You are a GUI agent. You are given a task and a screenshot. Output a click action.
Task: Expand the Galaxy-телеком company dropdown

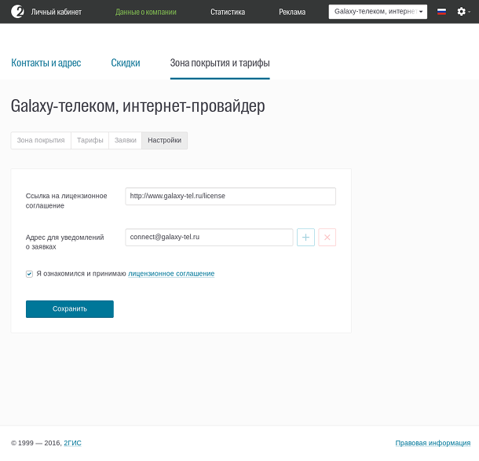(x=378, y=12)
